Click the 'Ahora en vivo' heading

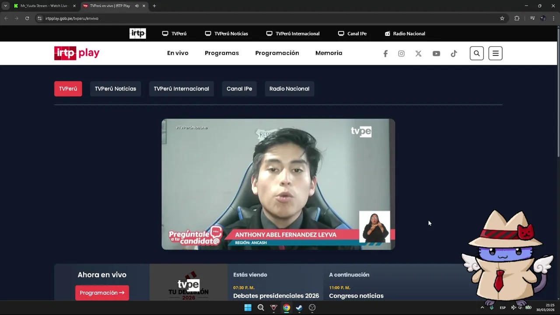(102, 275)
